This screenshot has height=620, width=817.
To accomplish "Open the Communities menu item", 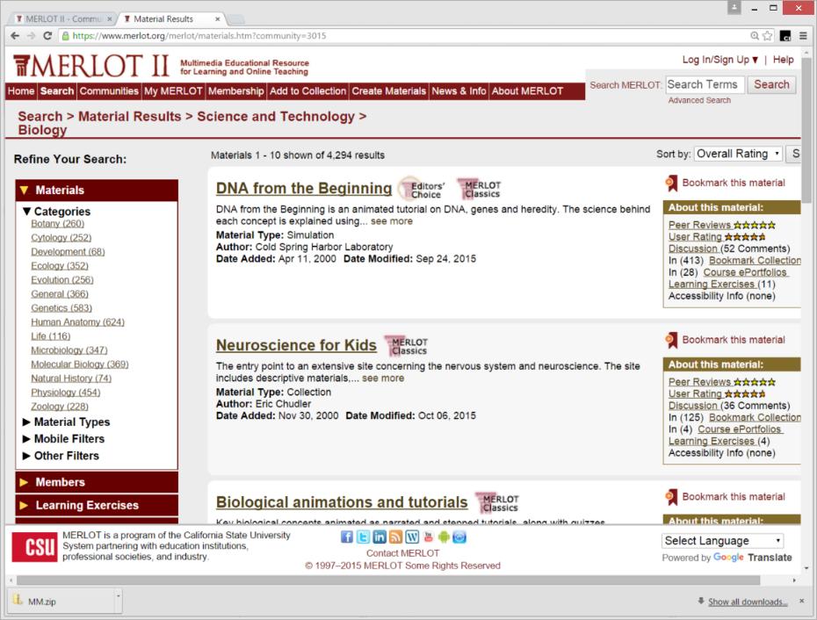I will (x=109, y=91).
